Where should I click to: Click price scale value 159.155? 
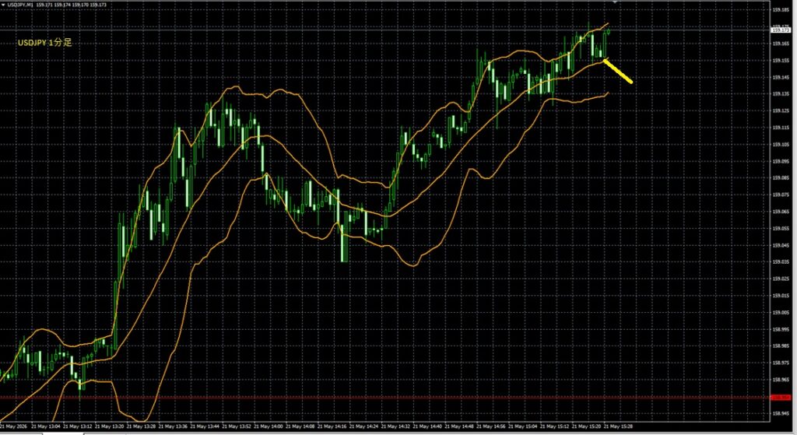point(780,60)
